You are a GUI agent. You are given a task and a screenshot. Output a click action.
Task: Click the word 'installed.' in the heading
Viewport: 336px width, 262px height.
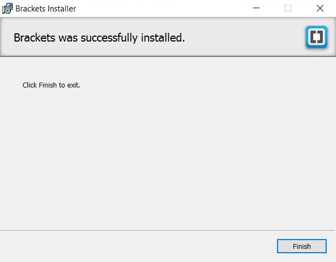(163, 38)
